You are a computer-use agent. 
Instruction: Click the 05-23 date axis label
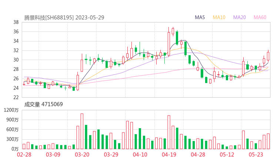coord(256,154)
